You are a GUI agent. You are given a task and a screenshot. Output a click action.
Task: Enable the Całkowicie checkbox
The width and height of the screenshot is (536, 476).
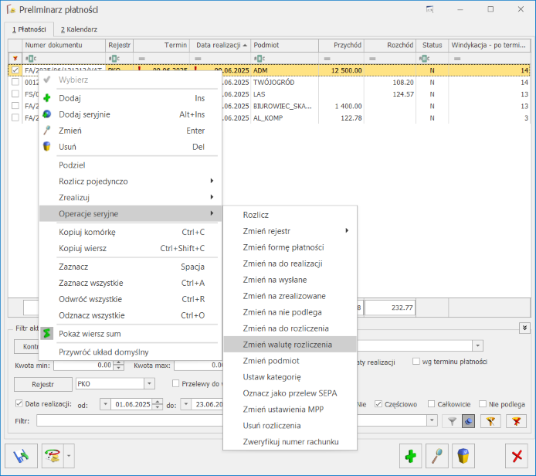pos(432,404)
